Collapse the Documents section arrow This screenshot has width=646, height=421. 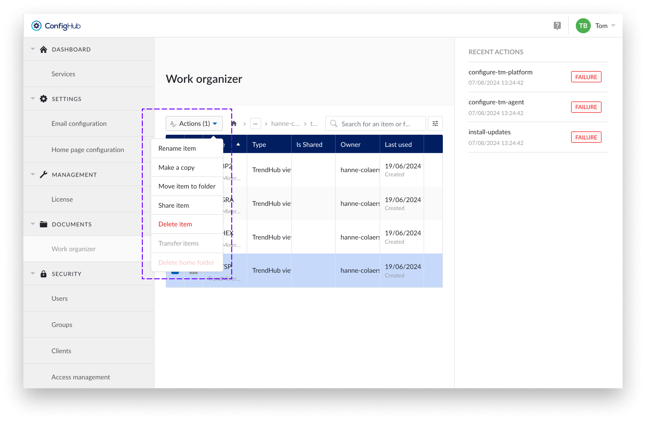point(33,224)
